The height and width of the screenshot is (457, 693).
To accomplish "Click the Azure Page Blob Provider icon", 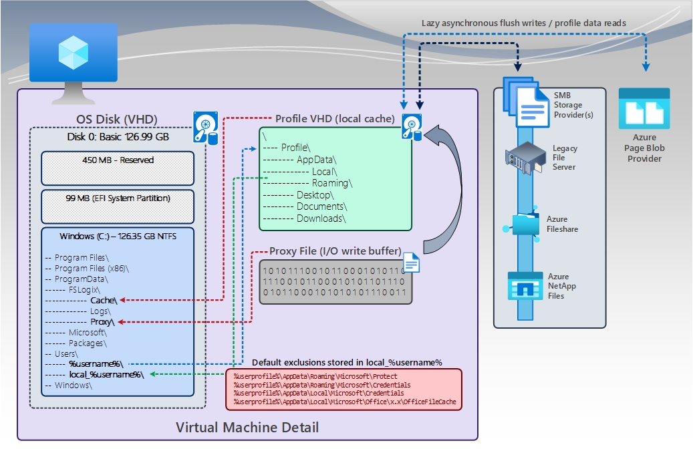I will coord(644,108).
